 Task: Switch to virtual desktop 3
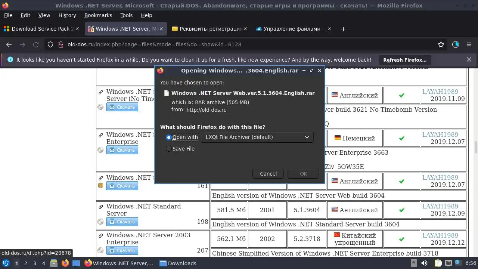tap(34, 263)
